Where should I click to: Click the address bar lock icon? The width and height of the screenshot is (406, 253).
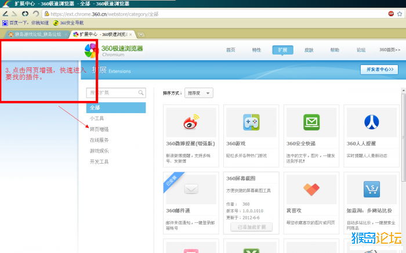[46, 14]
